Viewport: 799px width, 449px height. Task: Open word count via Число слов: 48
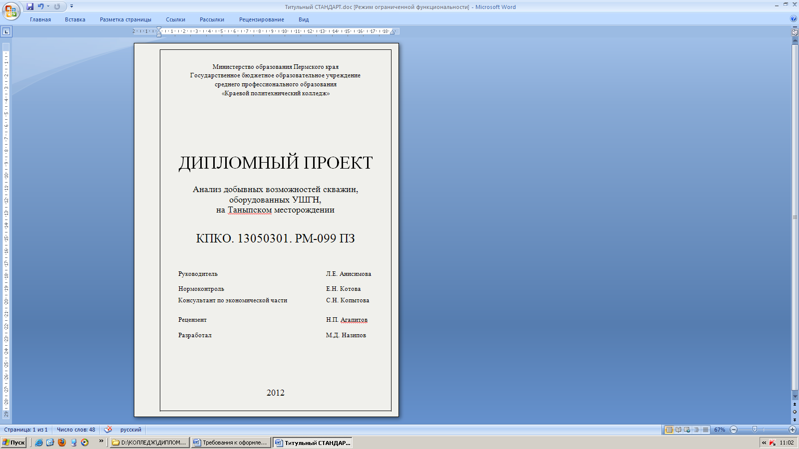tap(76, 430)
